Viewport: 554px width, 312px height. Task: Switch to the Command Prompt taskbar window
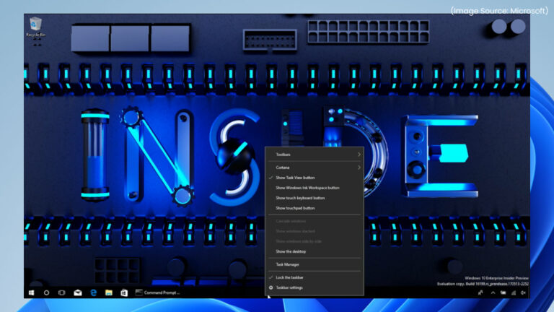click(x=157, y=292)
